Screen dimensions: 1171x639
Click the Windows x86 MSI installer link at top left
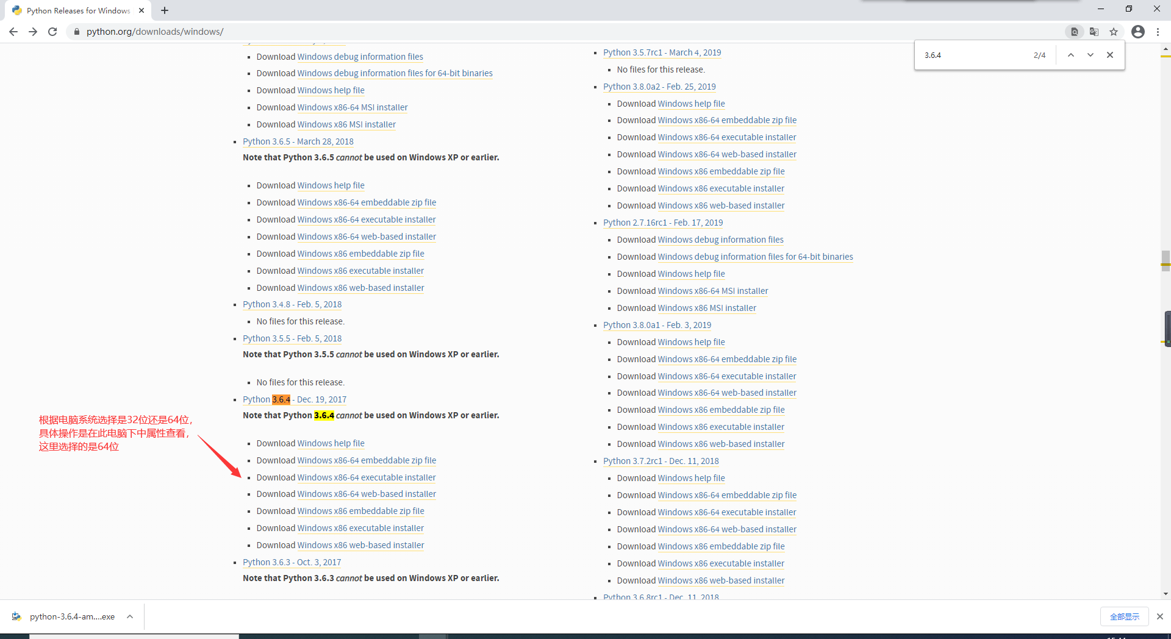[346, 124]
